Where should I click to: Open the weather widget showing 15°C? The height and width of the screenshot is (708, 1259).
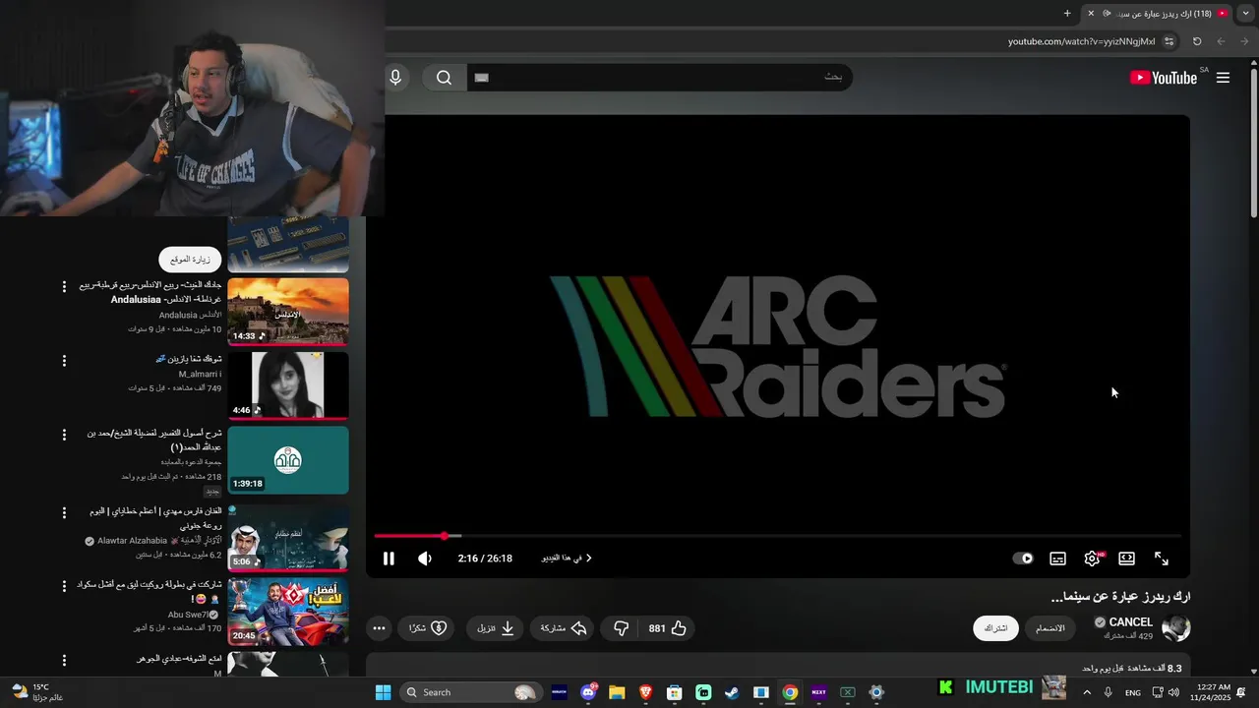point(37,692)
